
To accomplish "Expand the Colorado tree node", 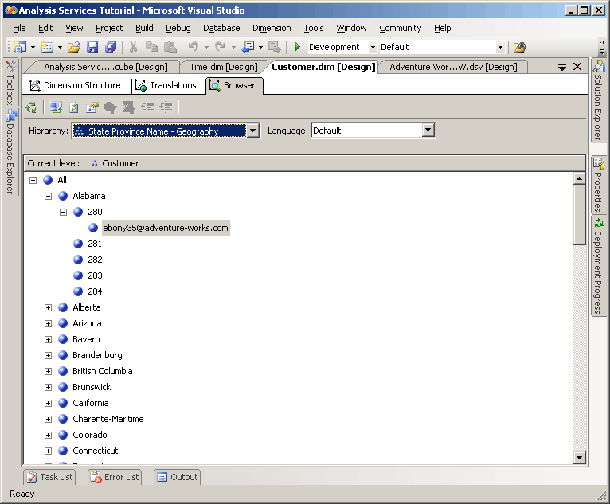I will tap(49, 436).
